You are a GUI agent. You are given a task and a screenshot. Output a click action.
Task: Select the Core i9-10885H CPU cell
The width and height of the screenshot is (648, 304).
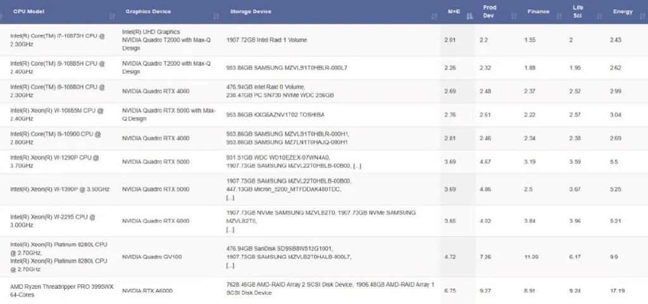tap(58, 67)
